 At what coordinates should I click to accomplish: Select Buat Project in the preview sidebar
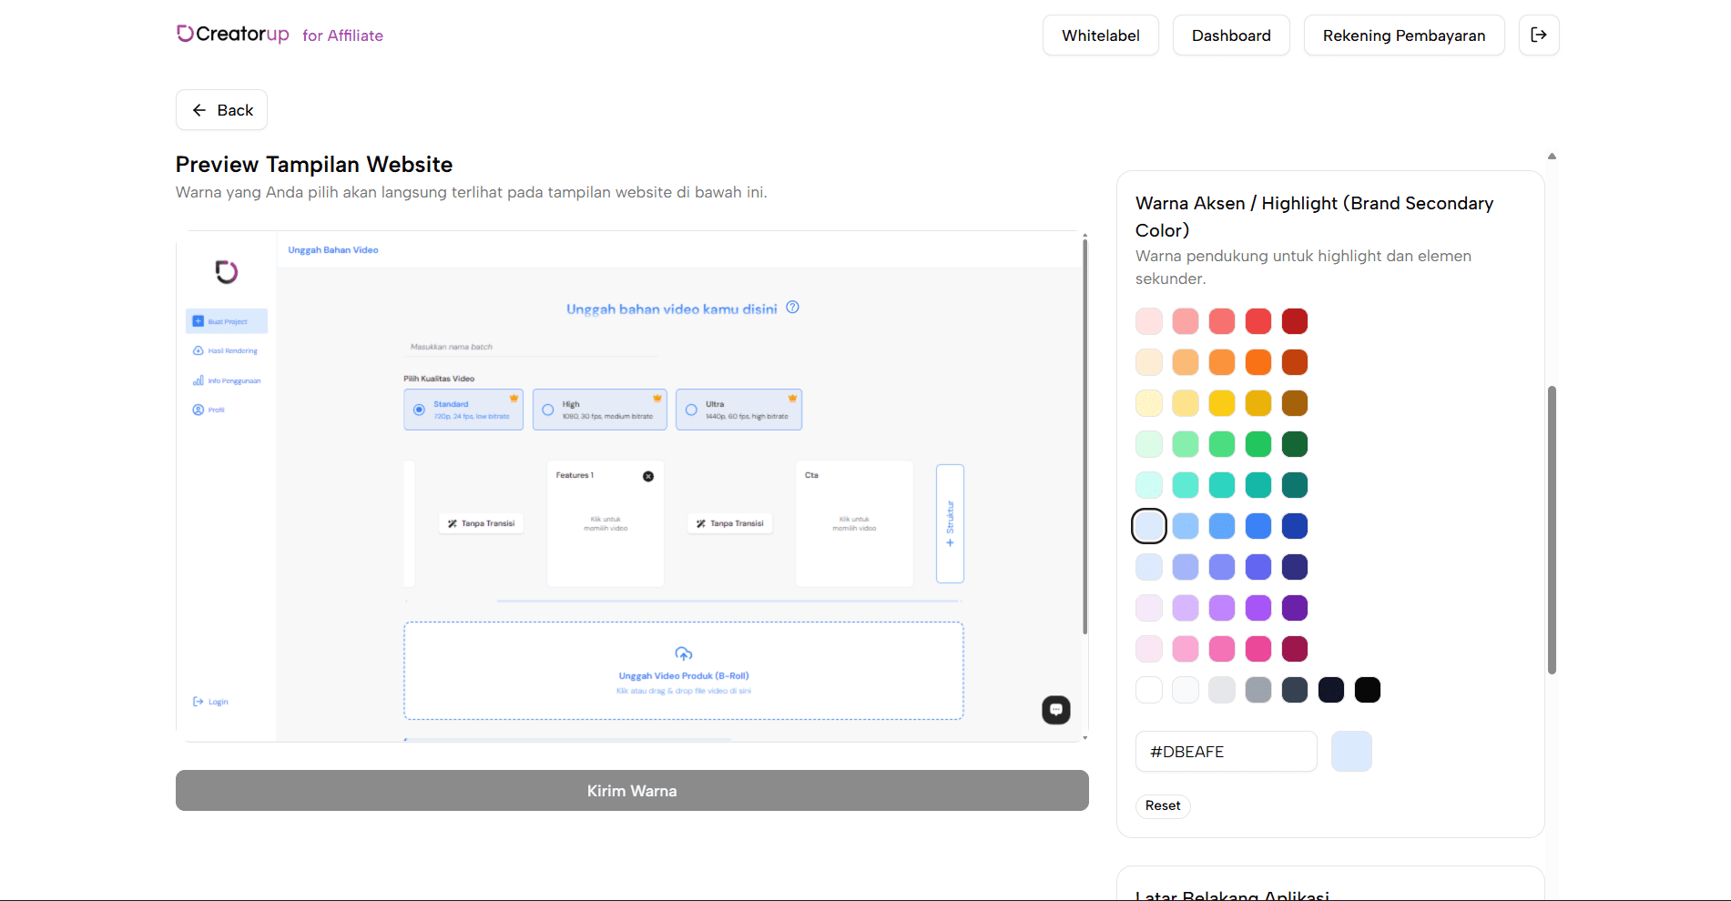pos(227,321)
